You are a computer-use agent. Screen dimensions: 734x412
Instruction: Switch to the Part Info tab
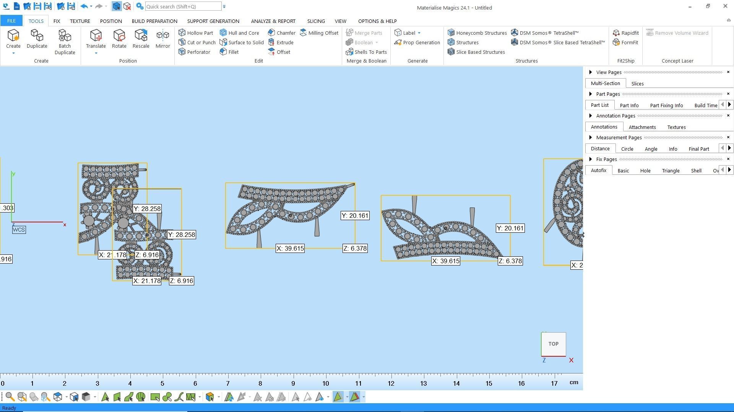click(629, 105)
